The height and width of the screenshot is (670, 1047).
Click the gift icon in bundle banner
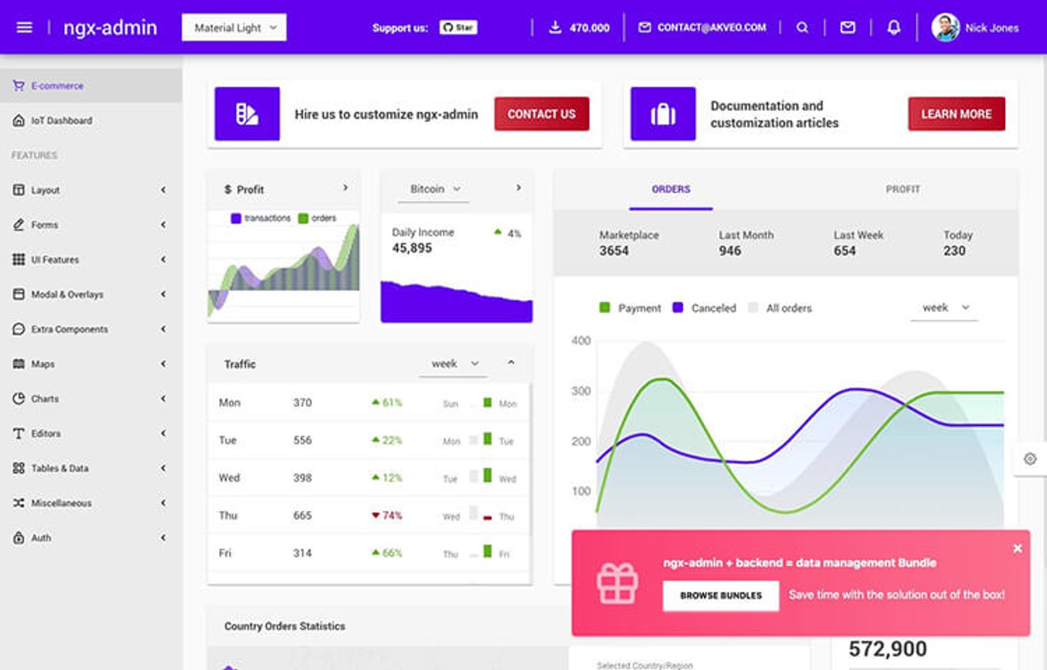pos(617,583)
